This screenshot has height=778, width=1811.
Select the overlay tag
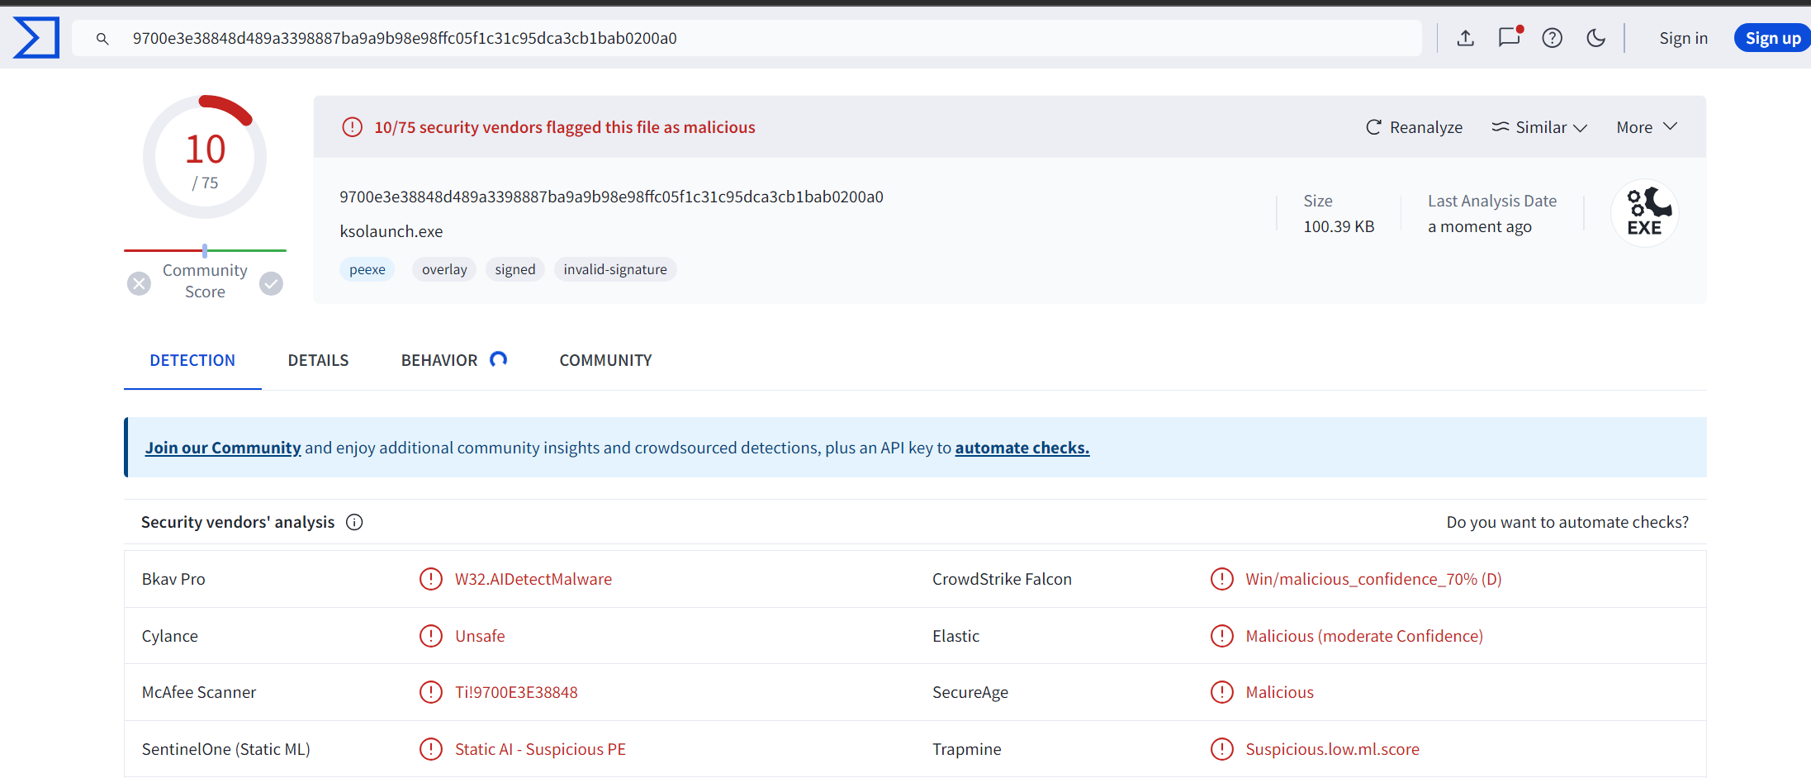click(x=444, y=269)
